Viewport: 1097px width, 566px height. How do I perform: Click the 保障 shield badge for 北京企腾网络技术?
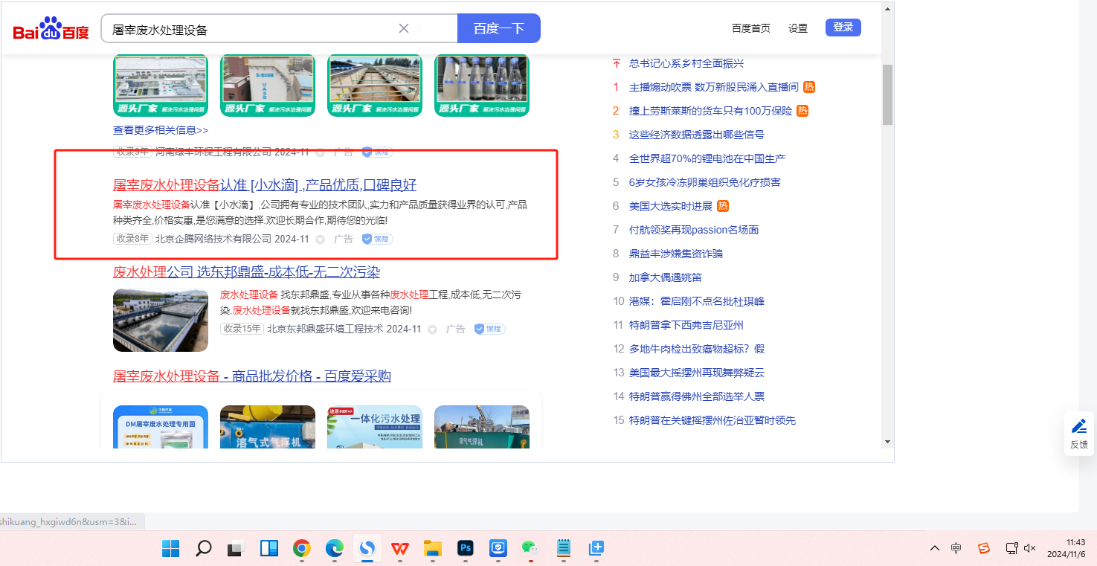tap(377, 239)
